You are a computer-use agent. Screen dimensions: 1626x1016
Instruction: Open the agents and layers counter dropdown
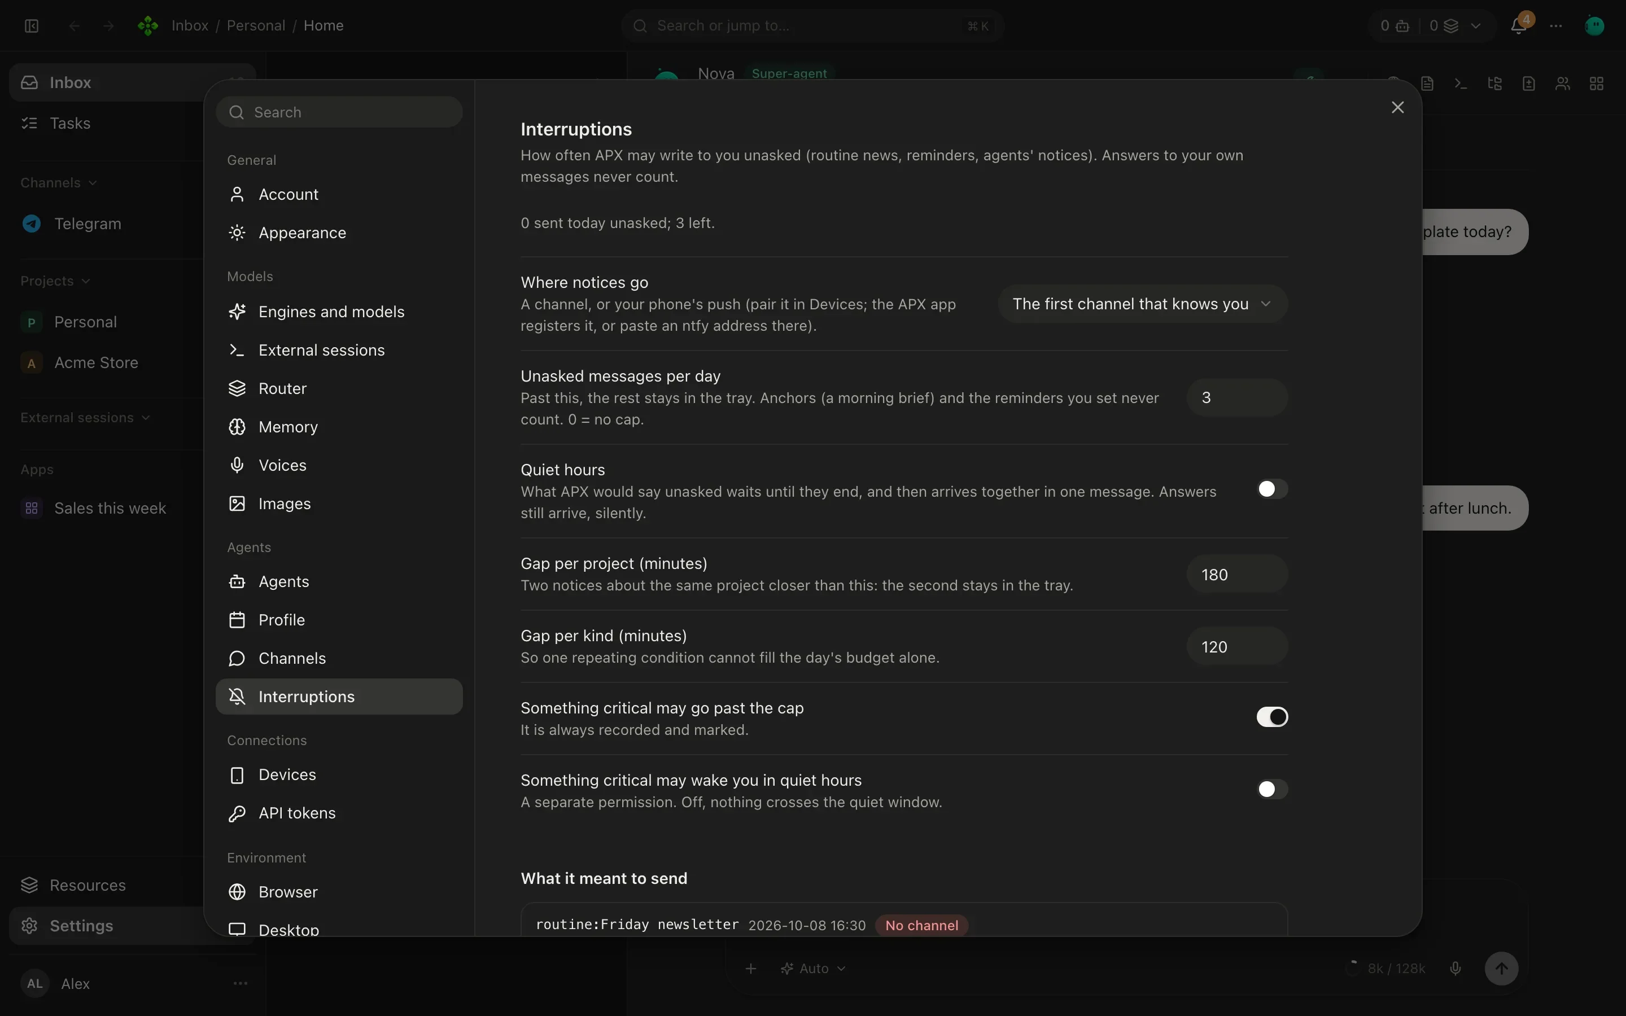[1432, 25]
